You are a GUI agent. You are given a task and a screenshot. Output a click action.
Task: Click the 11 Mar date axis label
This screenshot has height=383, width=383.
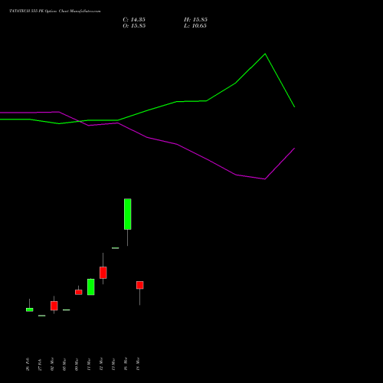[89, 364]
